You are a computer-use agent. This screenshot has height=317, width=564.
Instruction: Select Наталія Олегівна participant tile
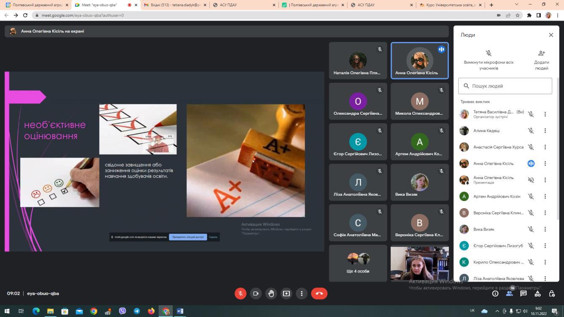coord(358,61)
